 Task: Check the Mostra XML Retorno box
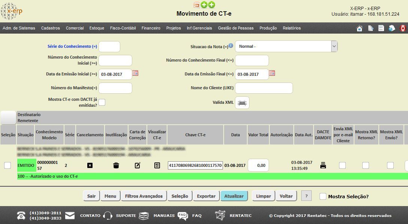(x=366, y=165)
